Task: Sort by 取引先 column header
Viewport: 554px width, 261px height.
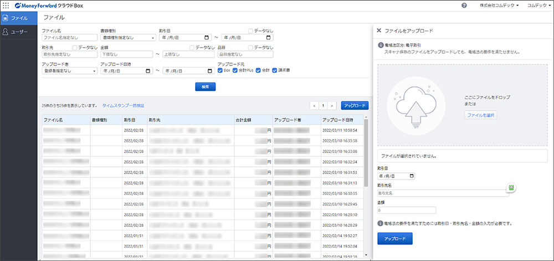Action: coord(191,120)
